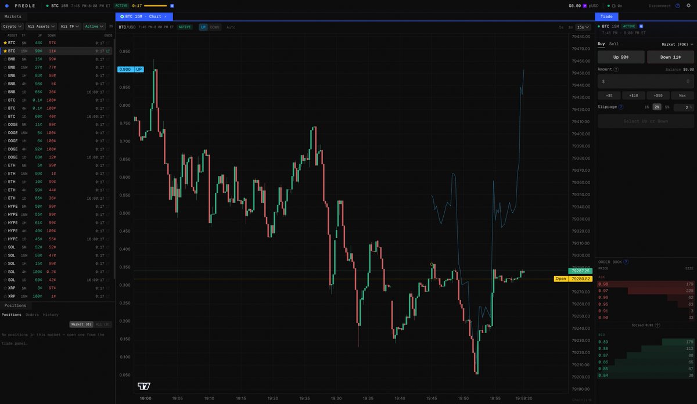Switch to the Buy tab

[601, 44]
